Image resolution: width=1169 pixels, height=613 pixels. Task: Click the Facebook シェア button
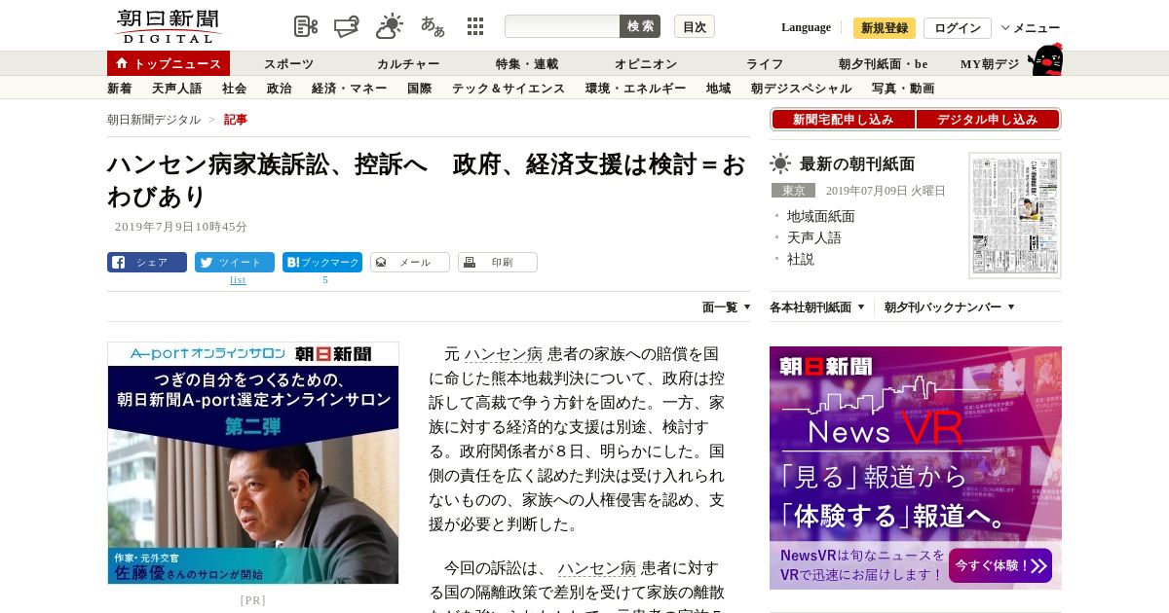(147, 263)
